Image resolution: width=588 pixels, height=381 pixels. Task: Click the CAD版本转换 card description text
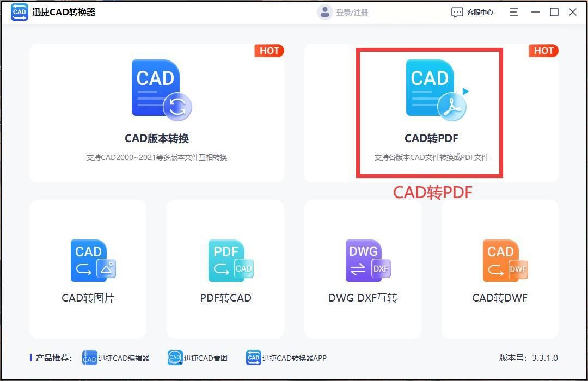pos(156,157)
